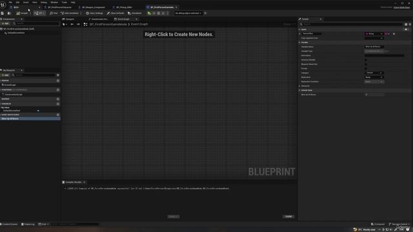Open the Asset menu
The image size is (413, 232).
coord(26,3)
